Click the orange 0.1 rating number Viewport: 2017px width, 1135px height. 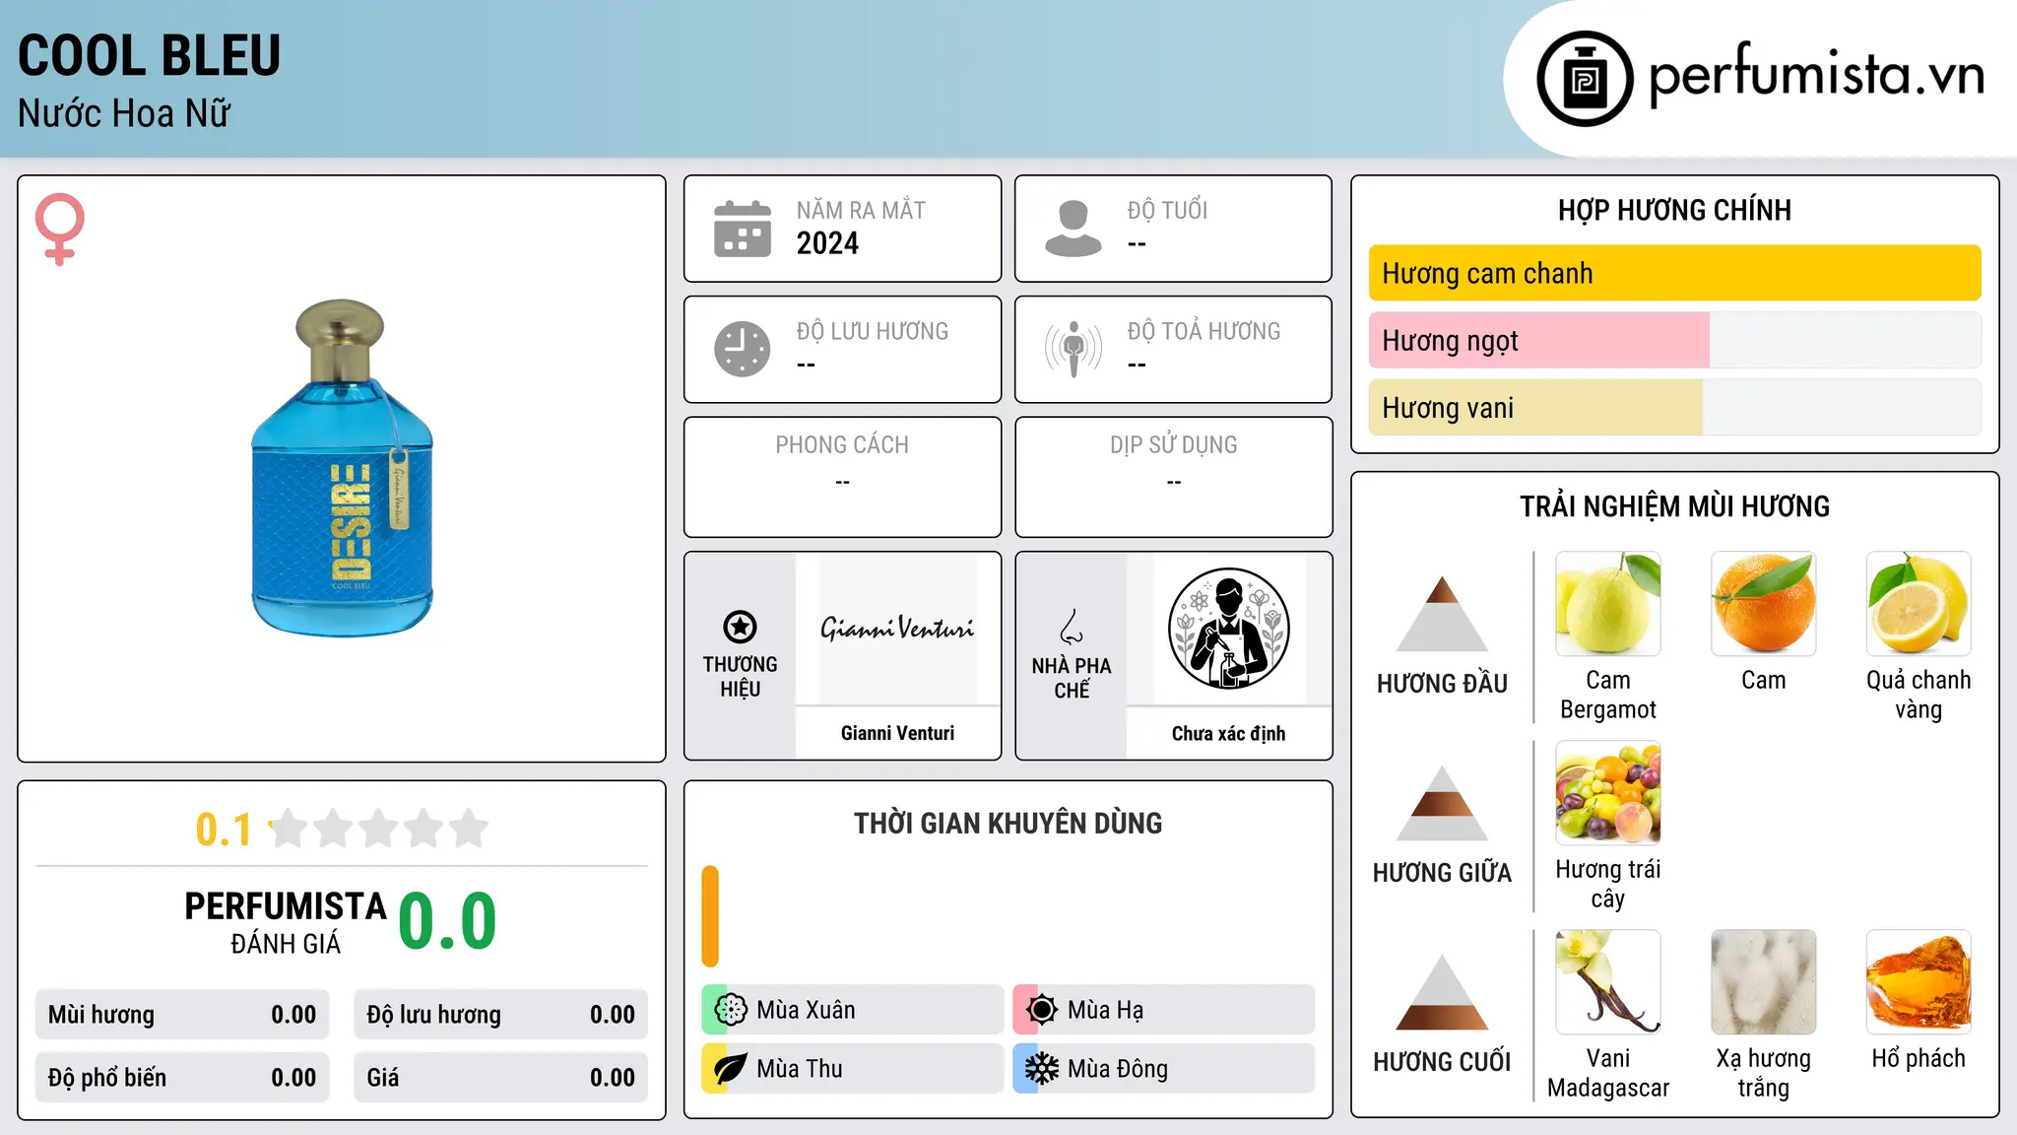coord(224,830)
